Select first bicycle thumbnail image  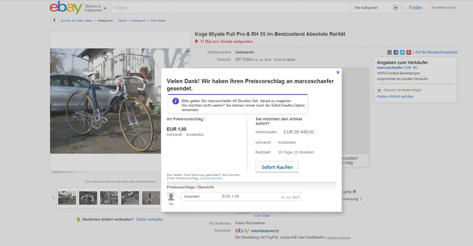point(67,197)
